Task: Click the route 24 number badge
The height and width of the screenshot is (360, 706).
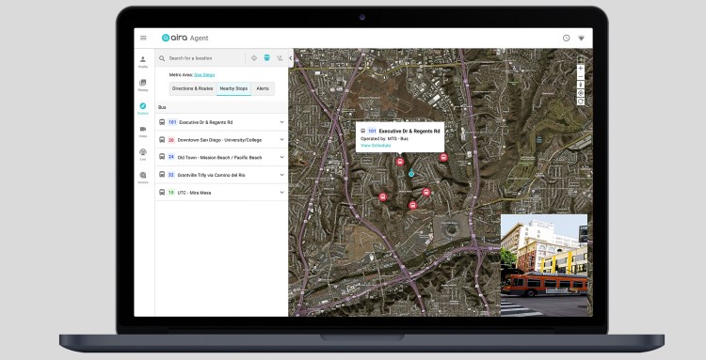Action: (x=171, y=157)
